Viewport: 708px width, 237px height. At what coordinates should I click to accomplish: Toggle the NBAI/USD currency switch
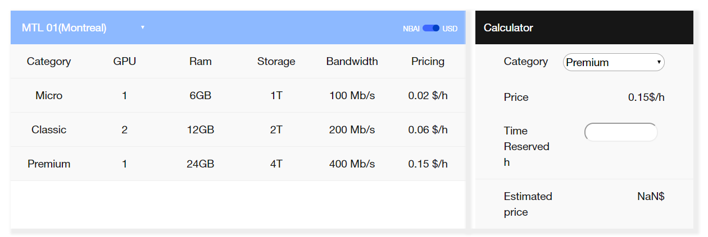click(430, 28)
